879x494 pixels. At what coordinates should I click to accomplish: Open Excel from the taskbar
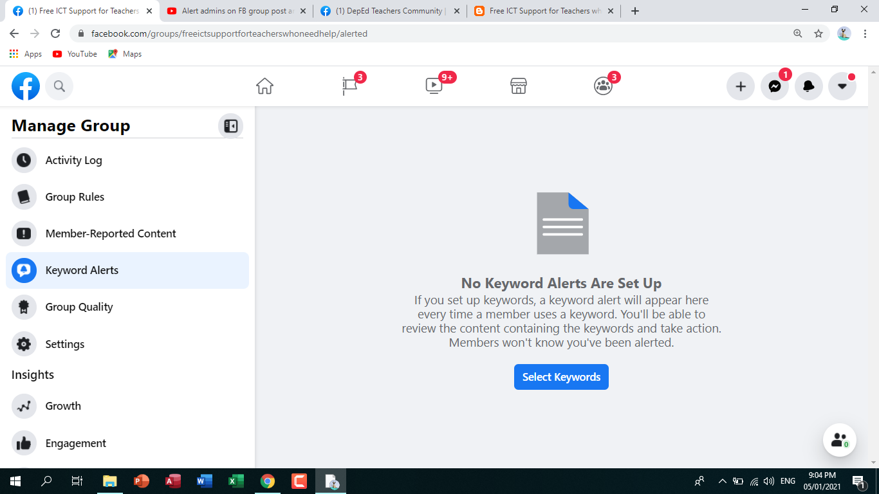(x=236, y=481)
